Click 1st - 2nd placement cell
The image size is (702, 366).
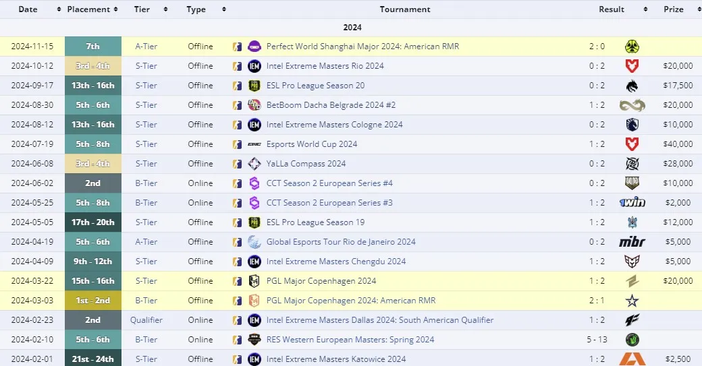tap(93, 301)
